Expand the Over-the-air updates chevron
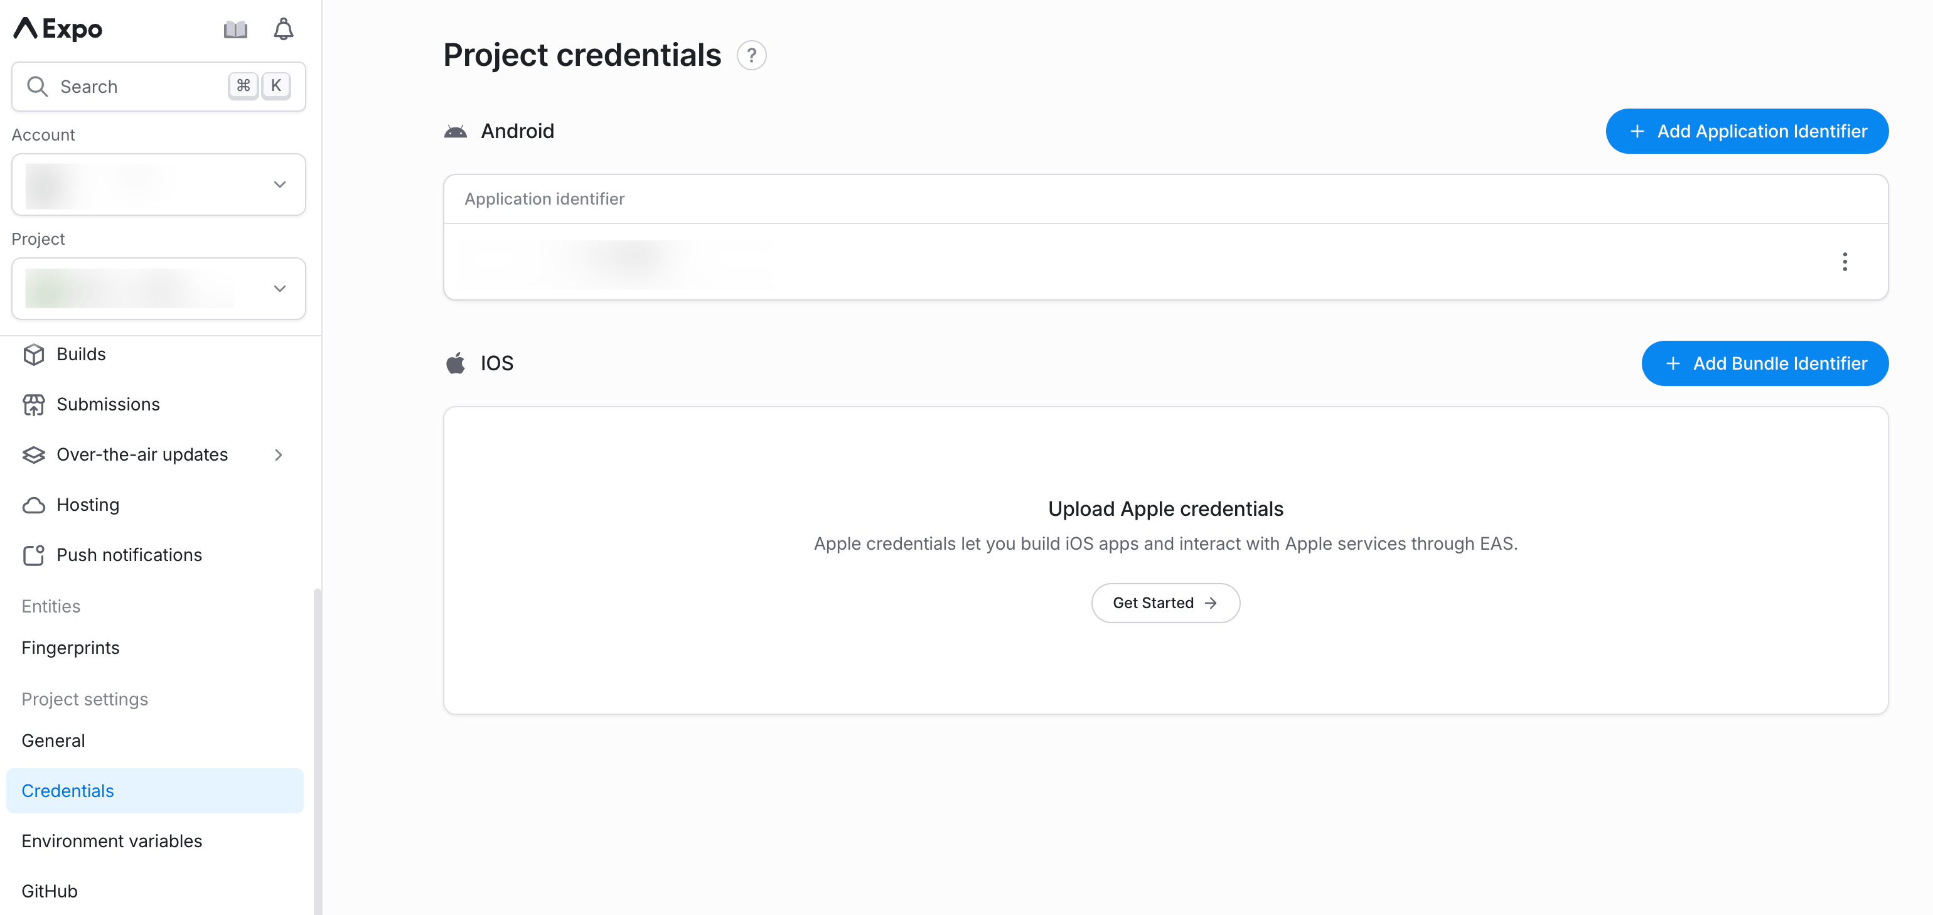The image size is (1933, 915). pos(279,454)
